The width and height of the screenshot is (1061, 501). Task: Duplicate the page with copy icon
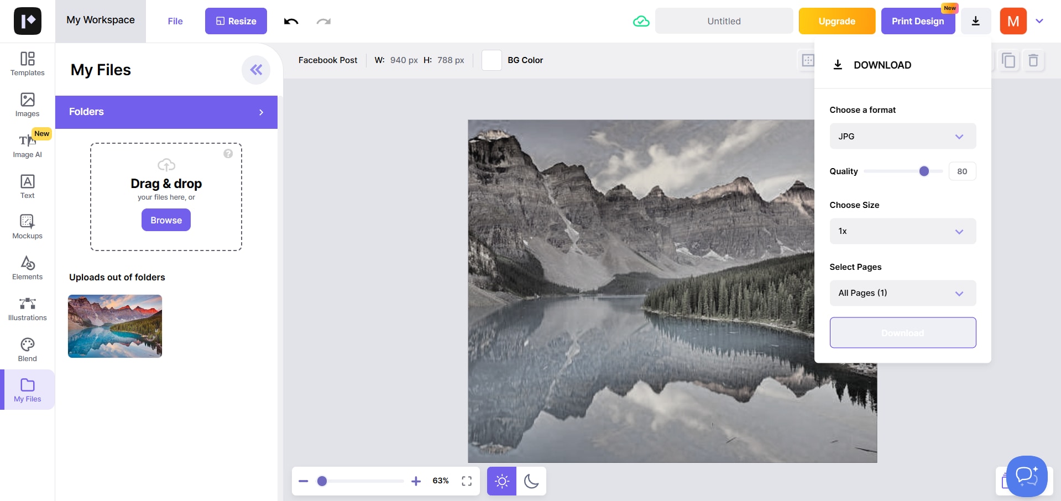tap(1008, 60)
